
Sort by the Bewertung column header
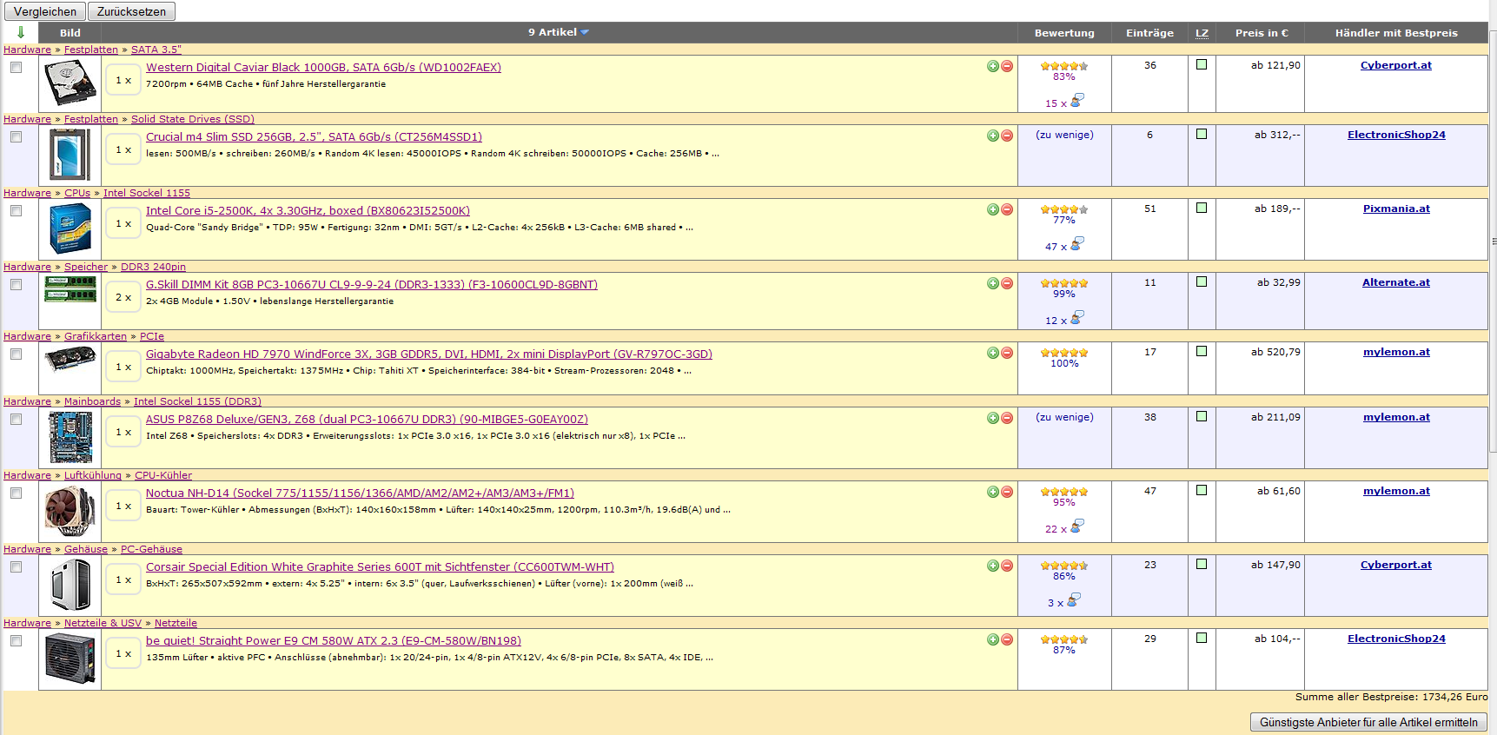pyautogui.click(x=1064, y=33)
